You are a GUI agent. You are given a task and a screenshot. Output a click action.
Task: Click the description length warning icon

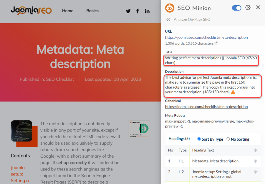[x=233, y=92]
